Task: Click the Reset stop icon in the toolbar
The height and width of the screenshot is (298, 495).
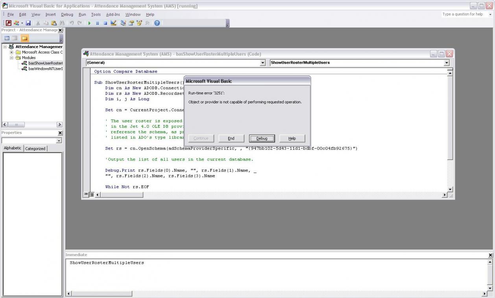Action: 105,23
